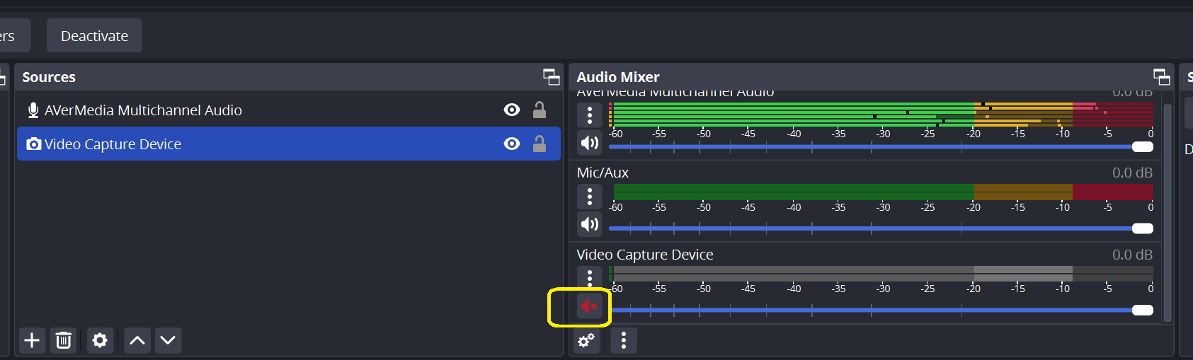Click the Mic/Aux volume slider handle
1193x360 pixels.
[x=1142, y=228]
